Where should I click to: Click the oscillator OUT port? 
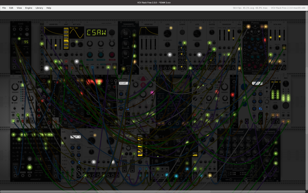pos(115,68)
